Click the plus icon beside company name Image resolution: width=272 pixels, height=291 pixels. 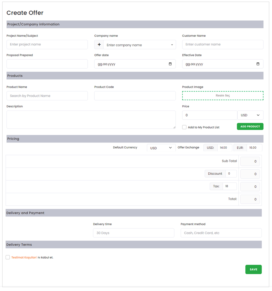pyautogui.click(x=99, y=45)
